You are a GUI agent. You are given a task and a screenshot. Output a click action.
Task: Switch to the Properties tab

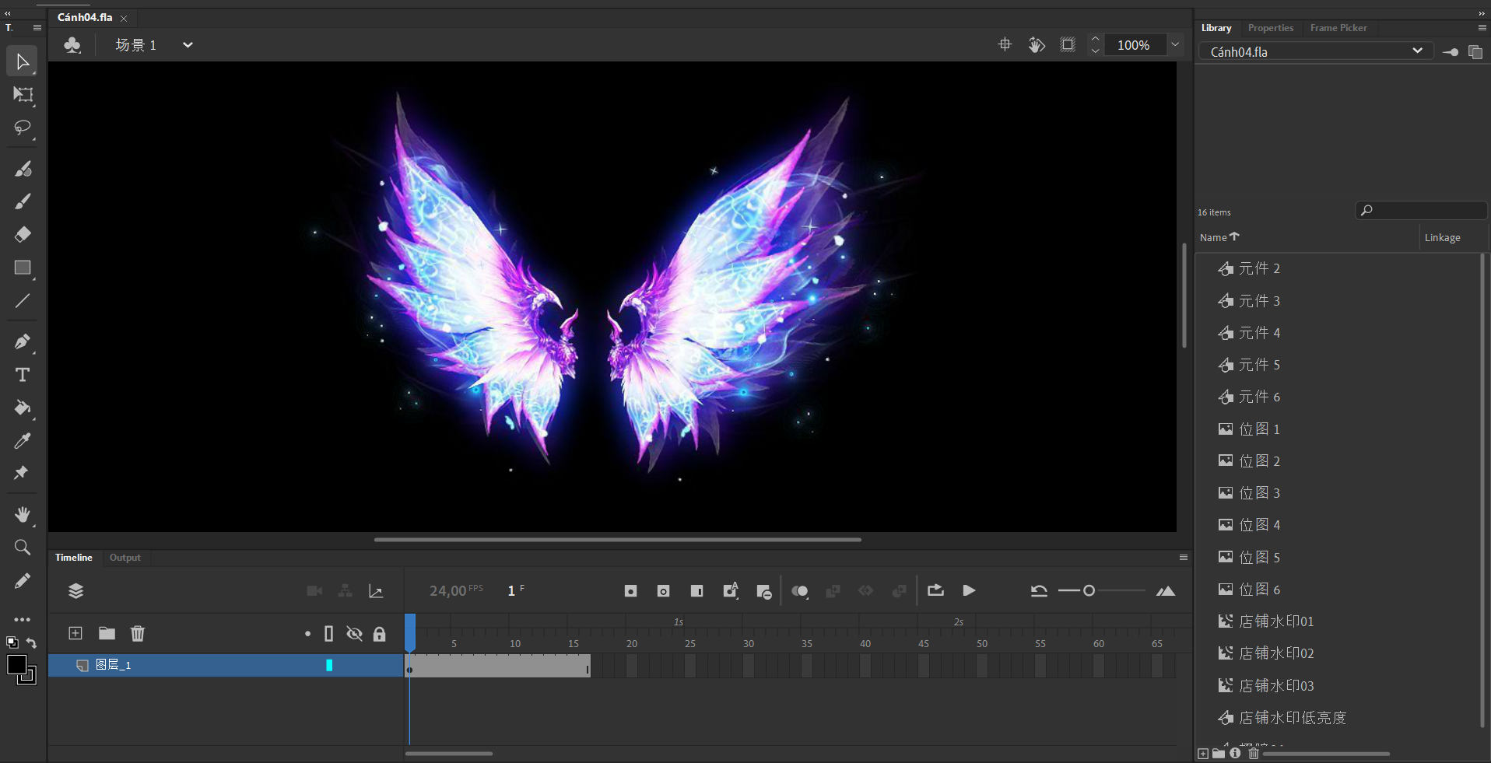point(1270,28)
